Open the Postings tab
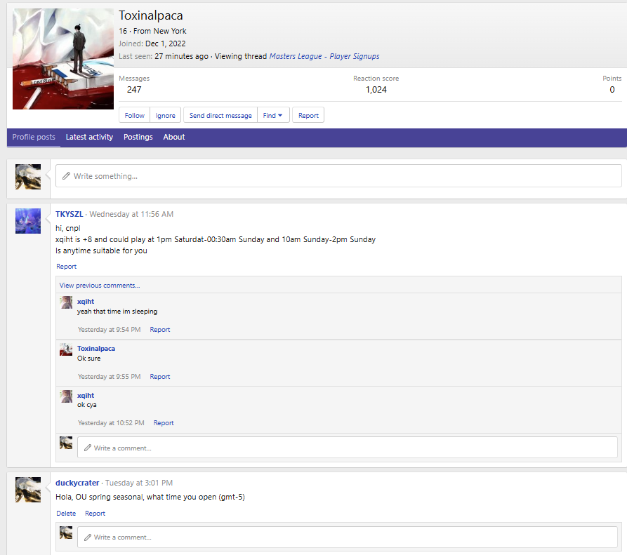627x555 pixels. [138, 138]
